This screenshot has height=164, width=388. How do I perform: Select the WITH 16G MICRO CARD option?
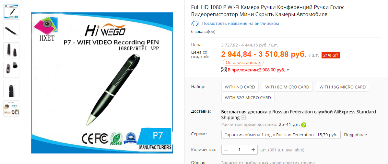[x=343, y=87]
